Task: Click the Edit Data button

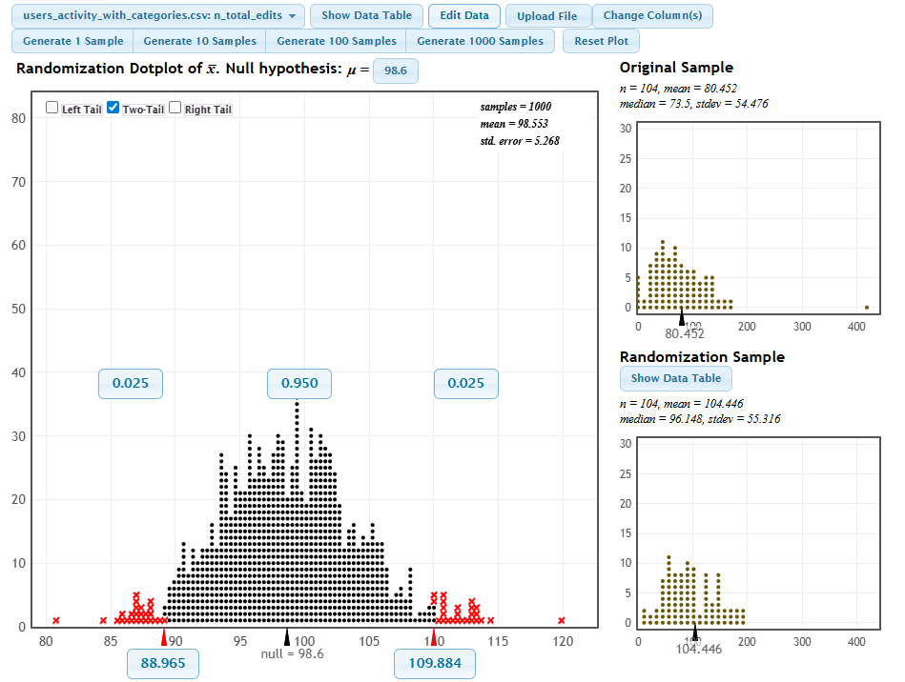Action: pos(464,16)
